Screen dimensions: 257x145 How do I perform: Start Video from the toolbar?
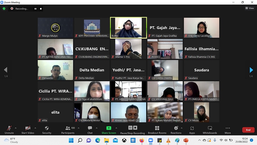[28, 130]
